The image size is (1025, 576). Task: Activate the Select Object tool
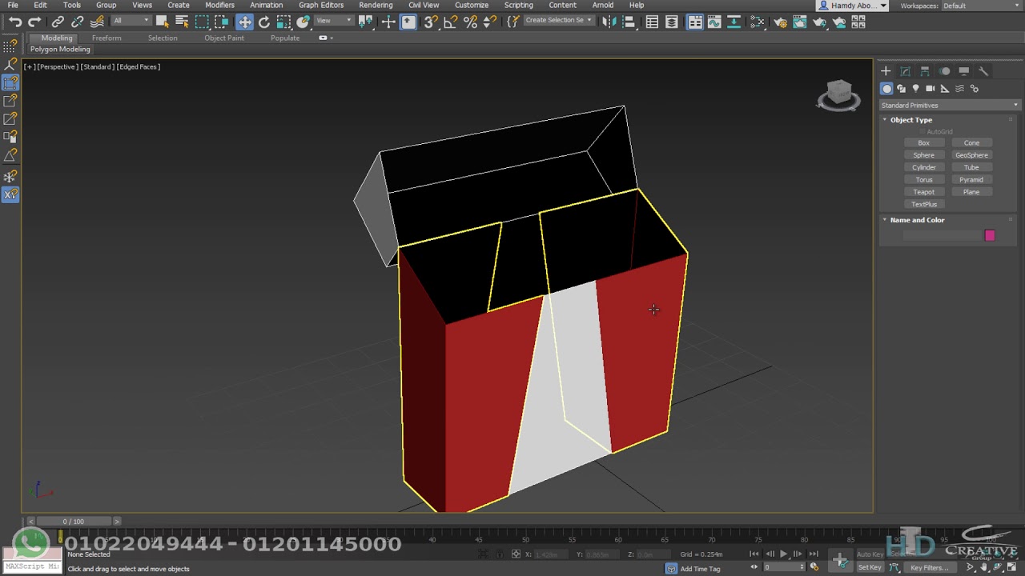click(163, 22)
